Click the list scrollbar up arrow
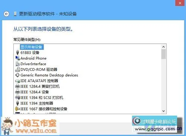This screenshot has height=136, width=186. click(163, 47)
